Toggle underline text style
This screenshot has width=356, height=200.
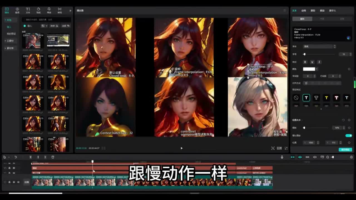(312, 62)
